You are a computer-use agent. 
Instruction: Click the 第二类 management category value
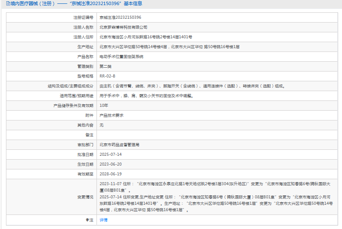pos(105,66)
